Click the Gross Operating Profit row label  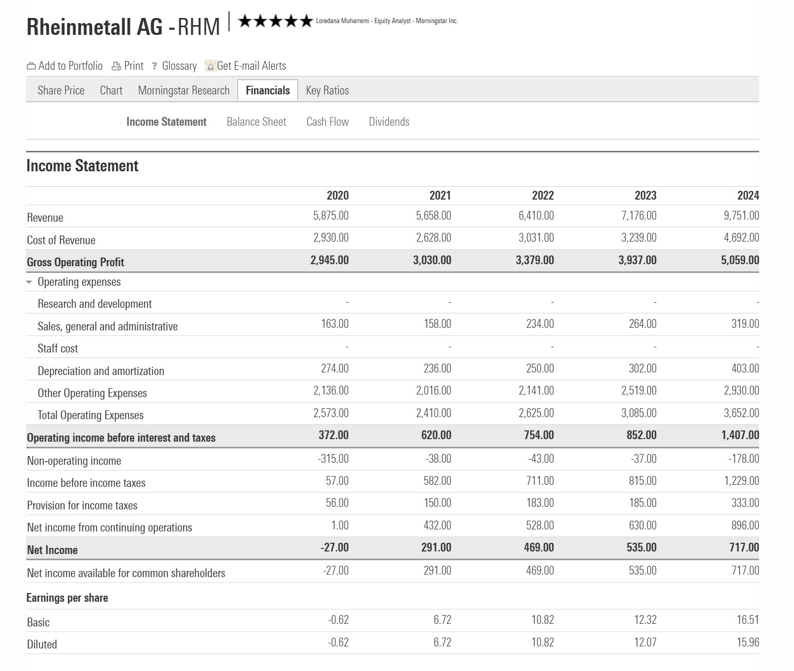(x=75, y=262)
